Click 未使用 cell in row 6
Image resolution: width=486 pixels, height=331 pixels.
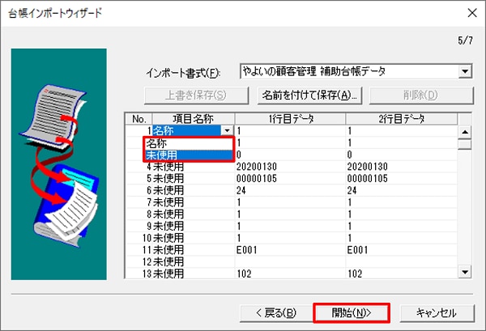tap(193, 190)
